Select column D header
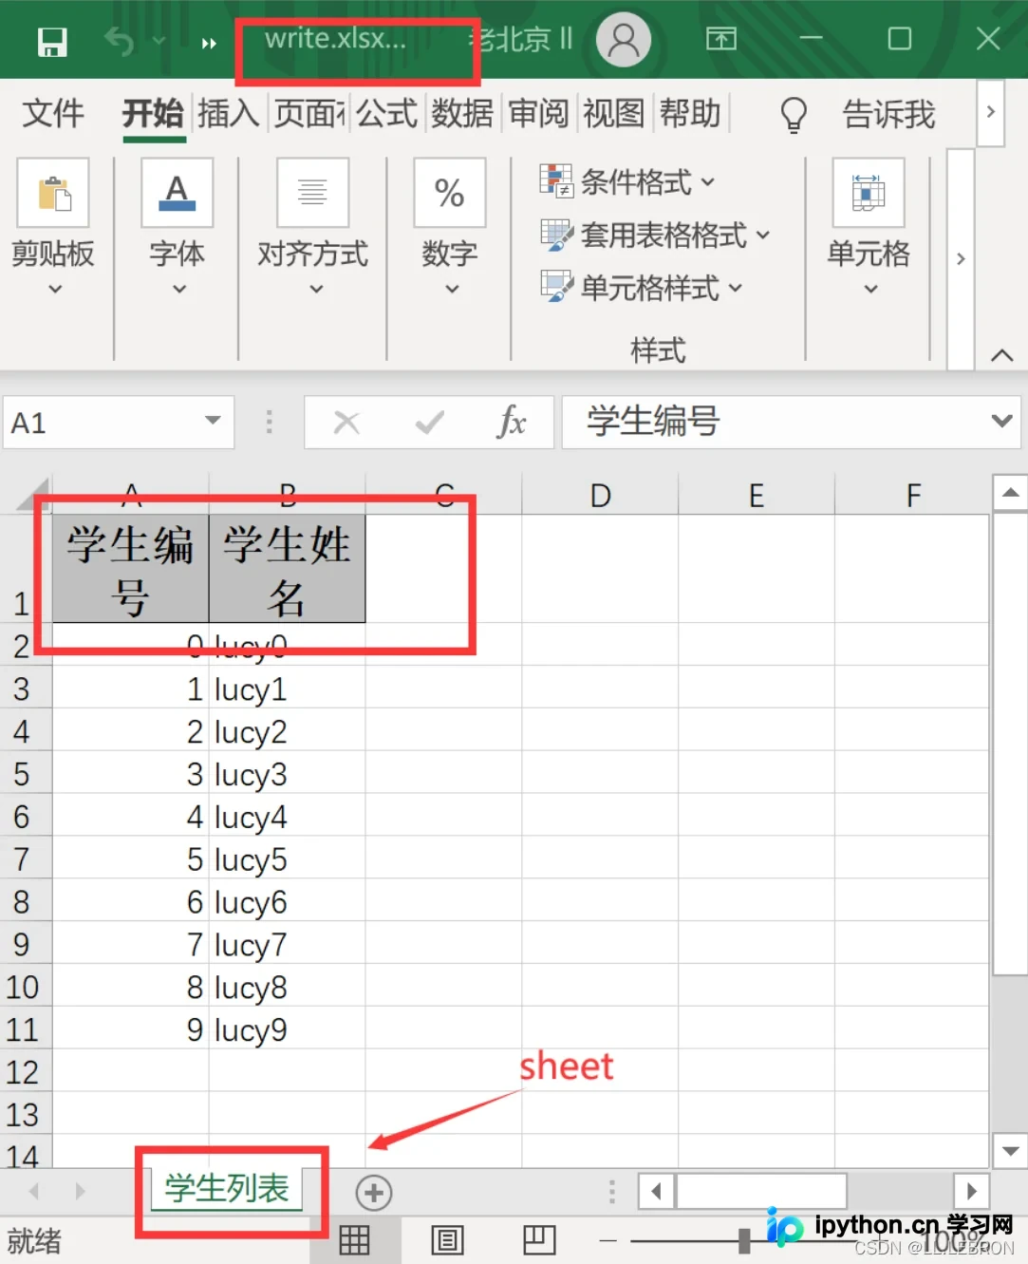This screenshot has height=1264, width=1028. (600, 495)
